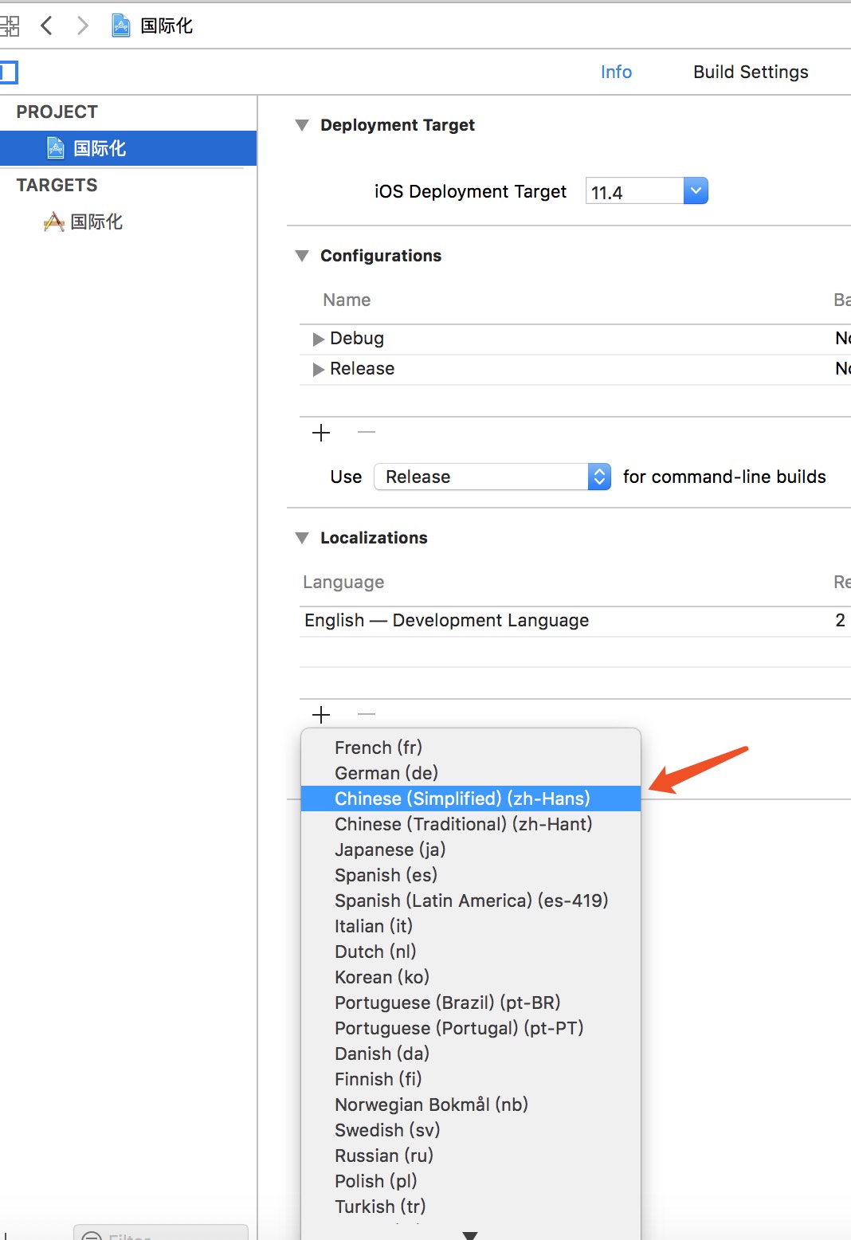This screenshot has width=851, height=1240.
Task: Open the iOS Deployment Target dropdown
Action: (695, 191)
